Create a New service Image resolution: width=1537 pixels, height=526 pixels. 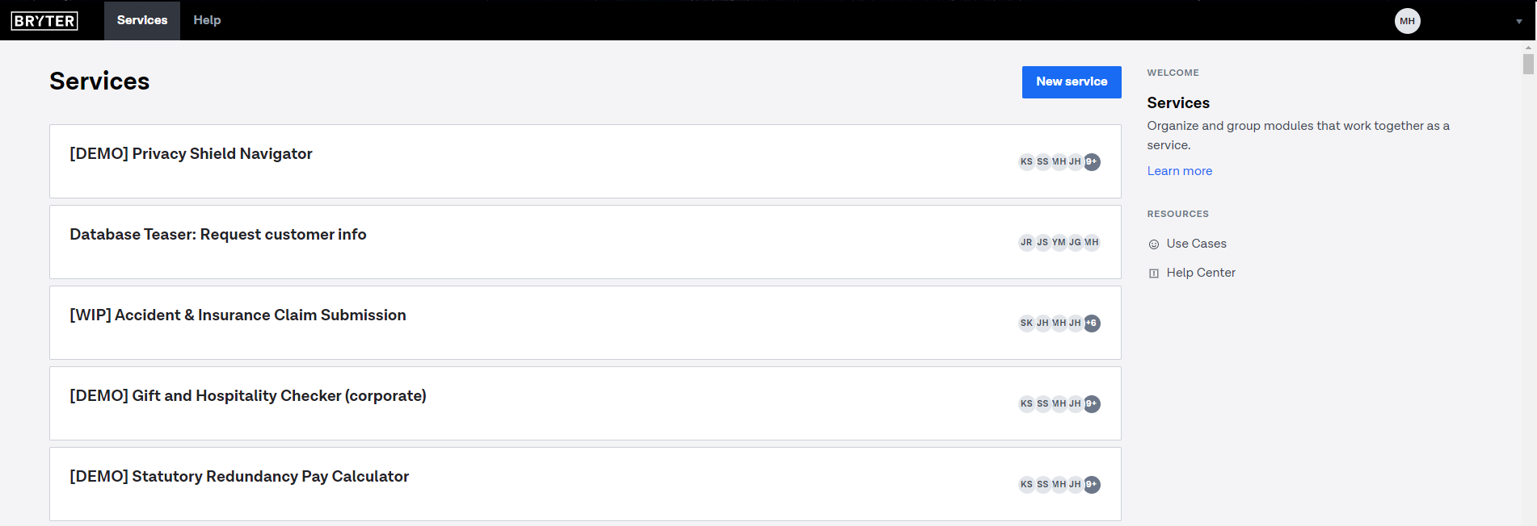(x=1072, y=82)
